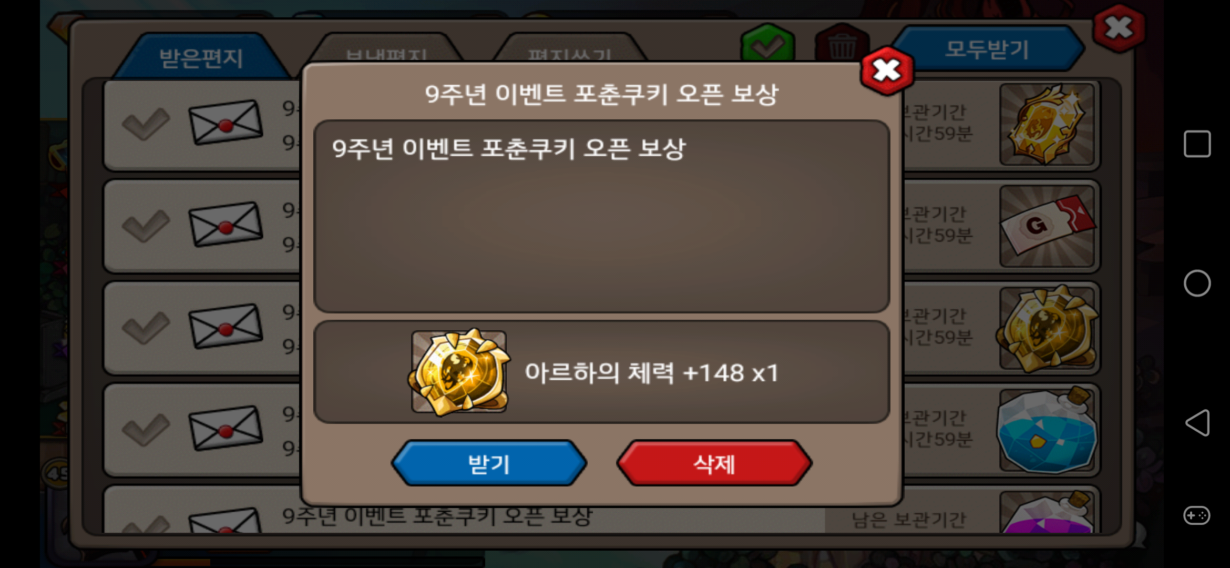Select the blue crystal potion reward thumbnail
Screen dimensions: 1230x568
[x=1047, y=430]
